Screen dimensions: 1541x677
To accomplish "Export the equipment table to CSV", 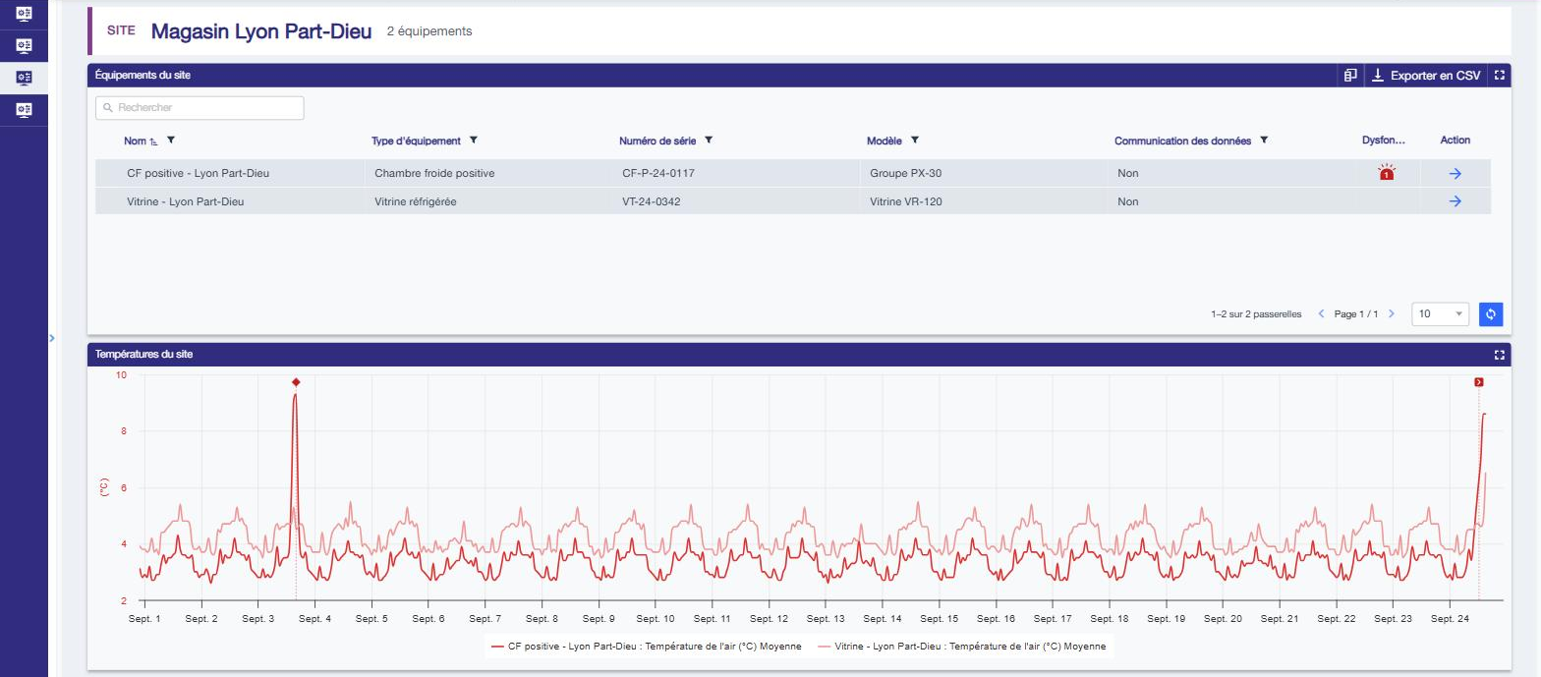I will tap(1425, 76).
